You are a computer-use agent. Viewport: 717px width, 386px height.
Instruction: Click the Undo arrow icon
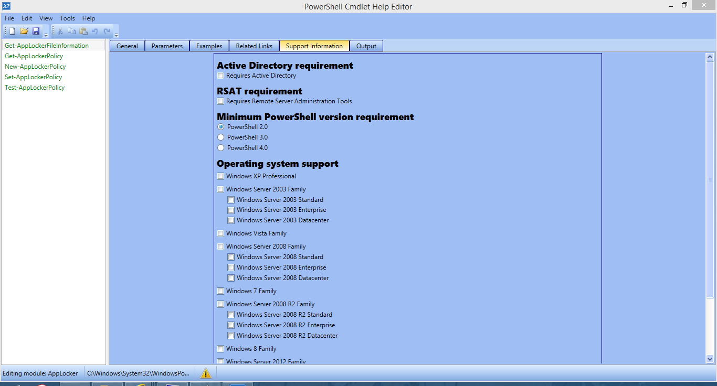95,31
